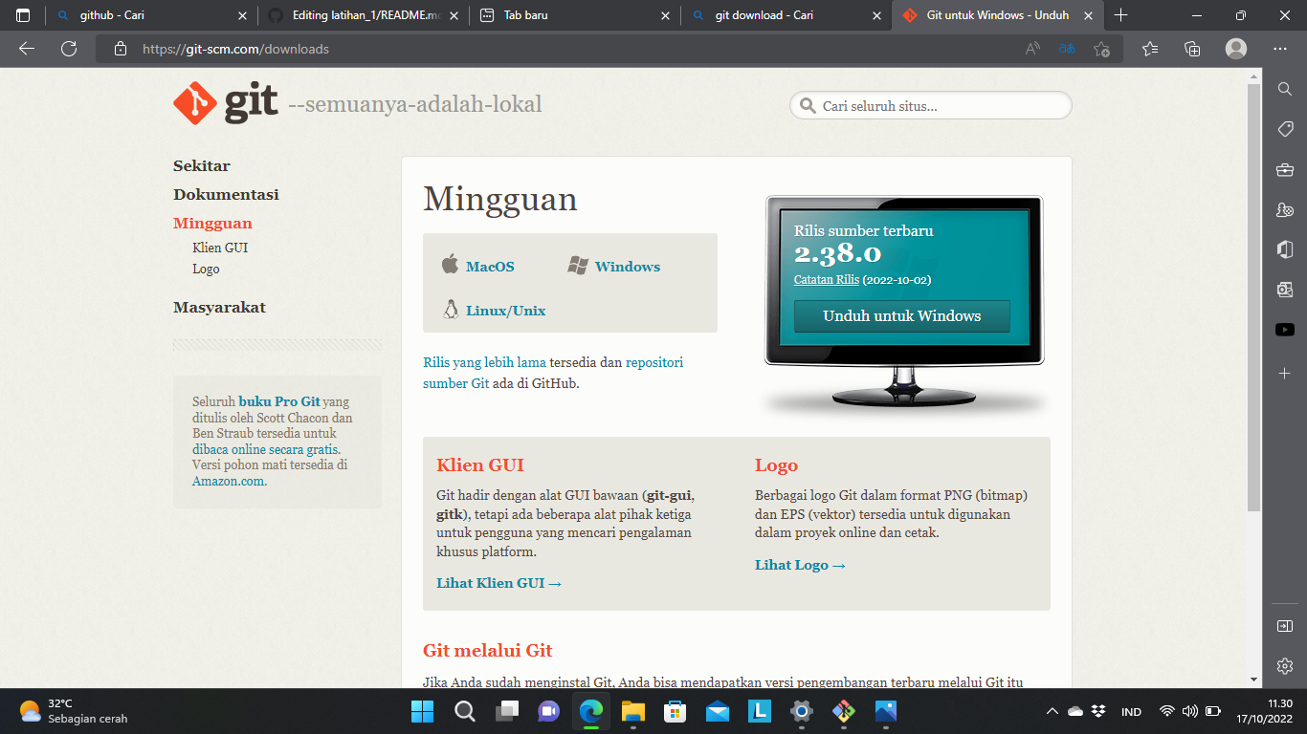Start read aloud from the address bar
The height and width of the screenshot is (734, 1307).
click(x=1032, y=48)
